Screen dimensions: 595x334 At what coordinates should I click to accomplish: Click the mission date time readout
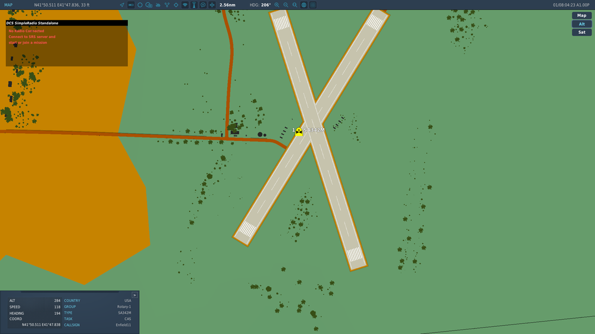[571, 5]
